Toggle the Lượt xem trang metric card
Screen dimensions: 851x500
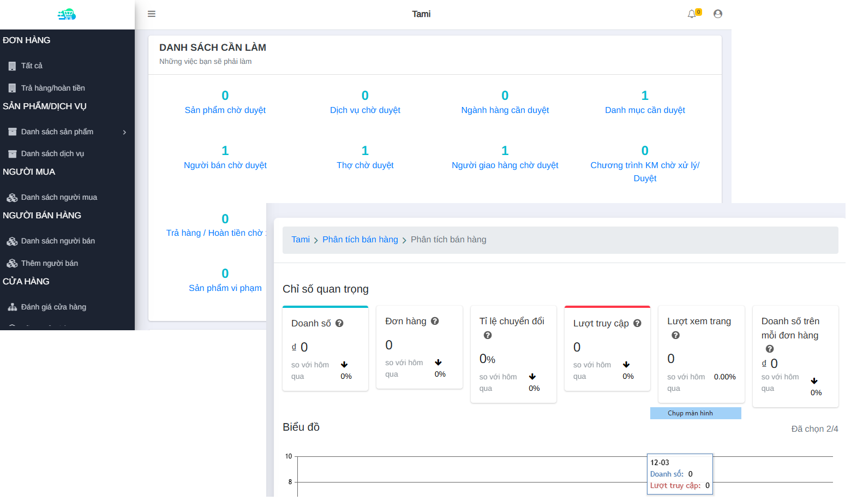(x=701, y=354)
